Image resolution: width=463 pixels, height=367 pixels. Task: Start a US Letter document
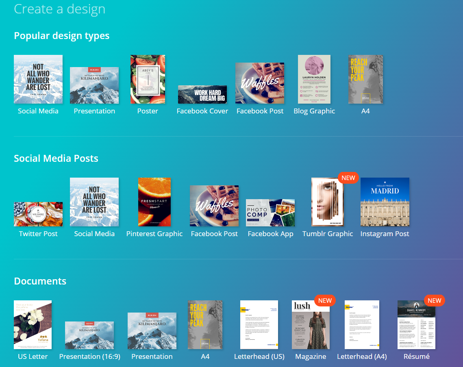33,324
